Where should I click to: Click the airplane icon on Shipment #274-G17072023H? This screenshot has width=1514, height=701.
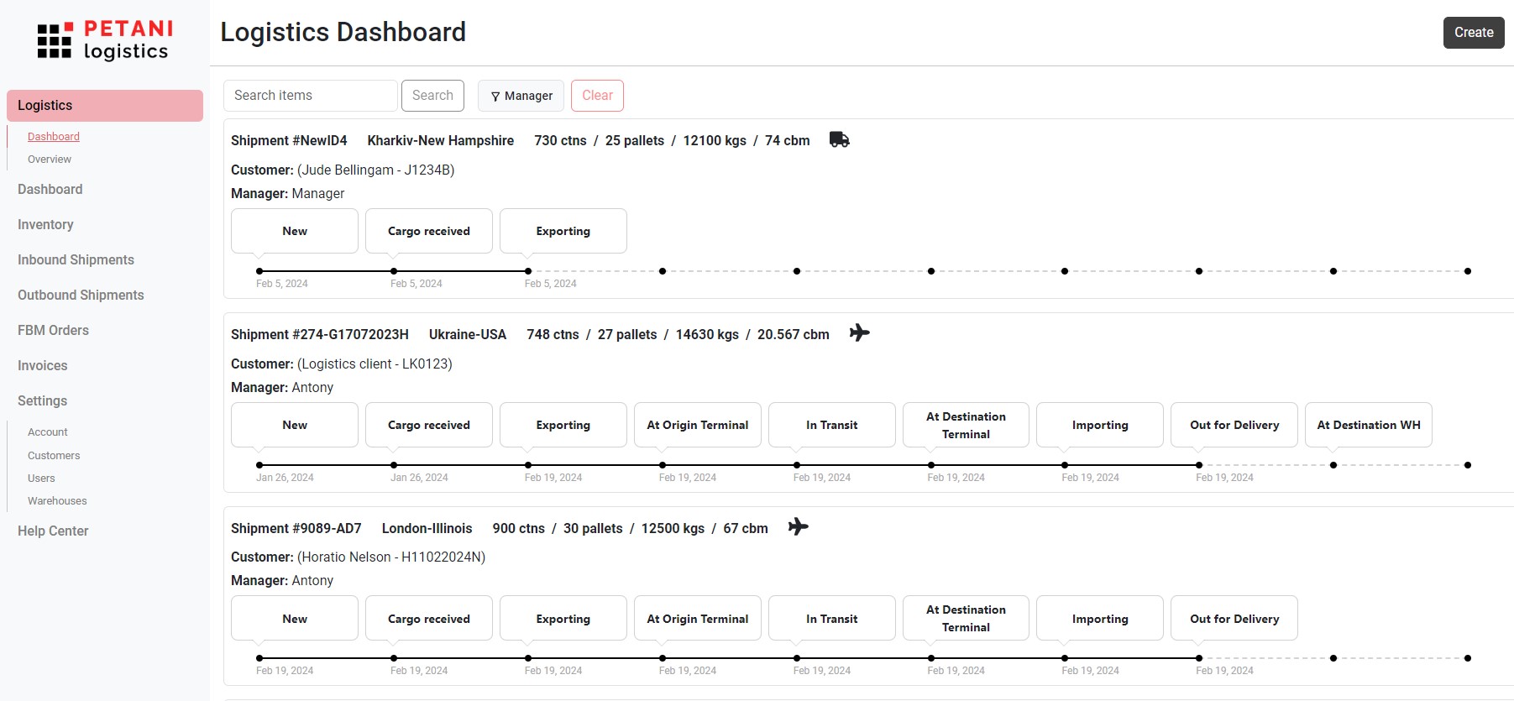coord(859,333)
